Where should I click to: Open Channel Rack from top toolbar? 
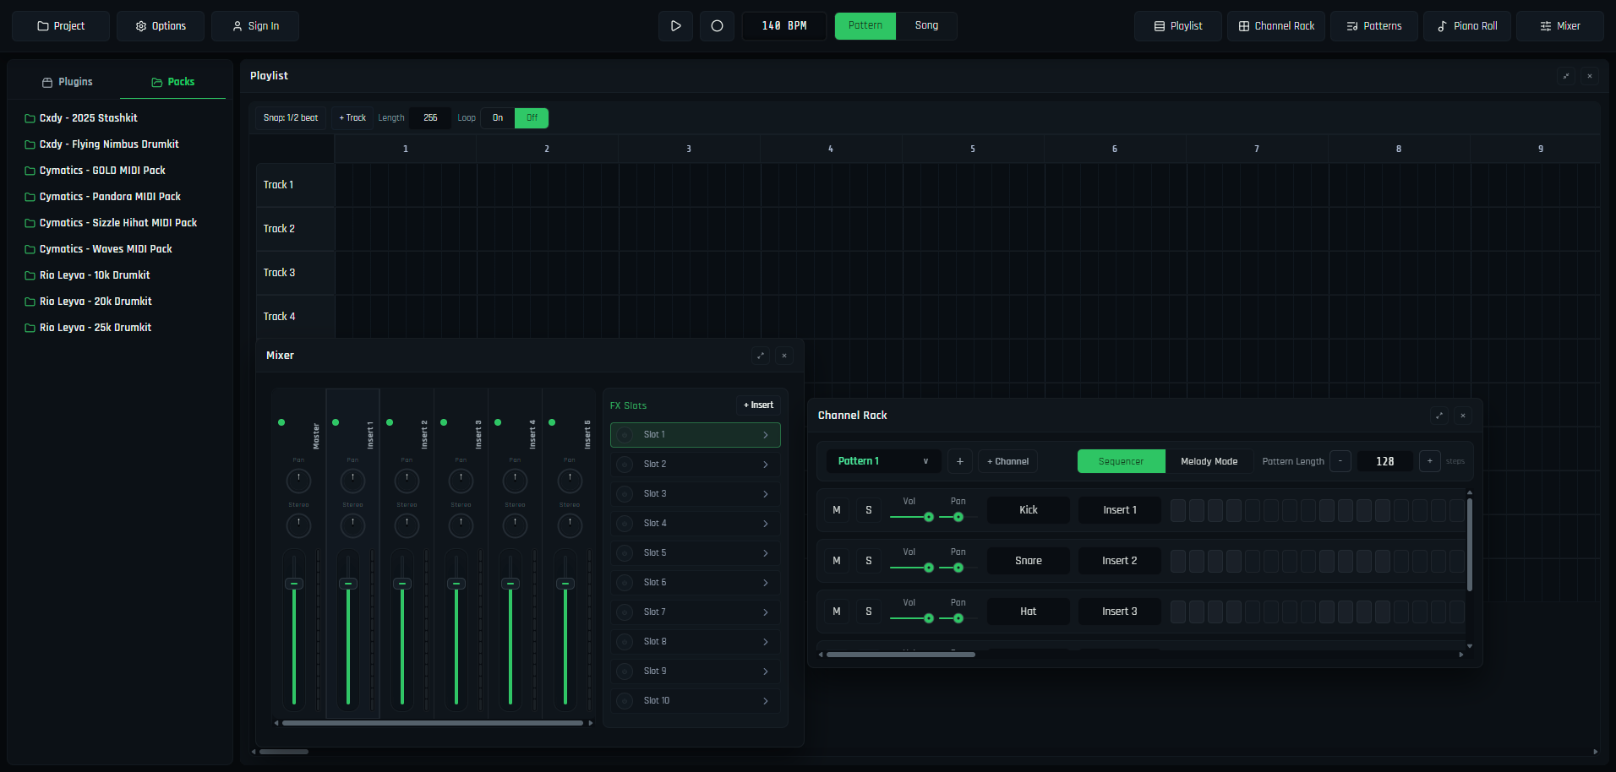click(1276, 26)
